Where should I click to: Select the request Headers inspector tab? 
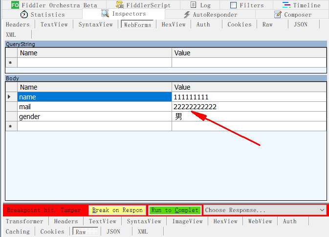click(x=18, y=24)
